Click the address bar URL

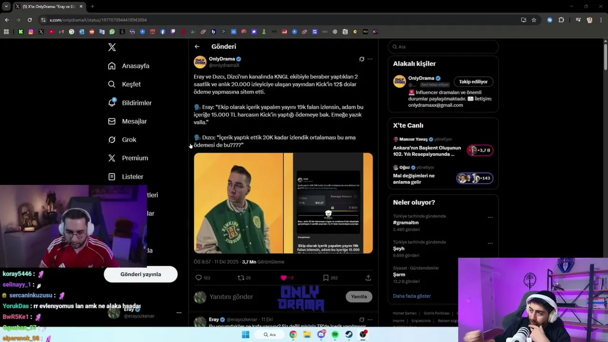(98, 20)
